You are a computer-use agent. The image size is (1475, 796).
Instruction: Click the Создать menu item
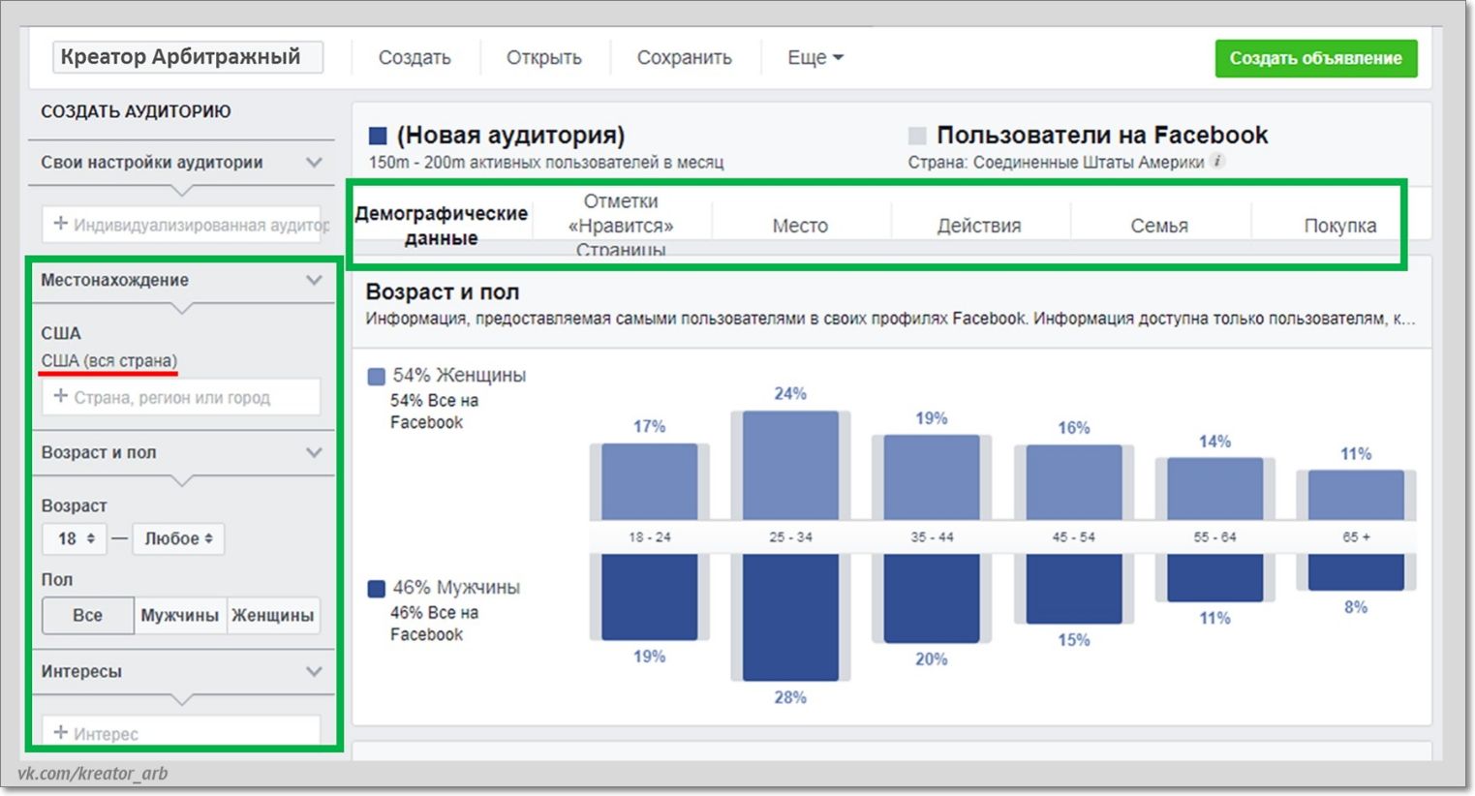pyautogui.click(x=415, y=58)
